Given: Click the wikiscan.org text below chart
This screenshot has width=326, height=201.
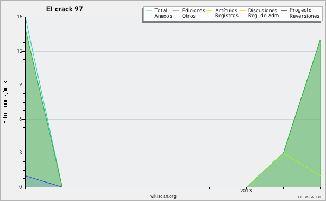Looking at the screenshot, I should tap(163, 196).
